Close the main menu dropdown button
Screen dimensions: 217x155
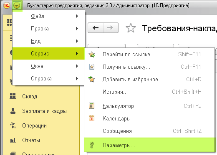click(17, 5)
